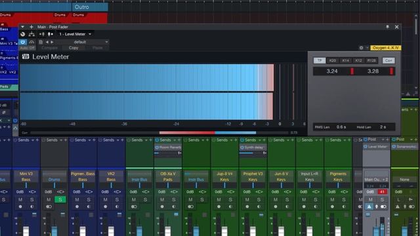
Task: Click the Oxygen controller yellow label
Action: coord(385,48)
